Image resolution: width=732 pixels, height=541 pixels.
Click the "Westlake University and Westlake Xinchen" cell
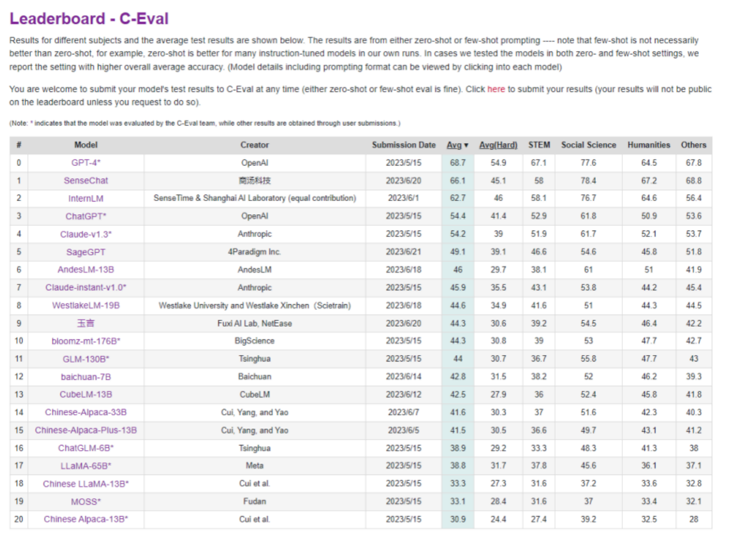click(x=255, y=305)
